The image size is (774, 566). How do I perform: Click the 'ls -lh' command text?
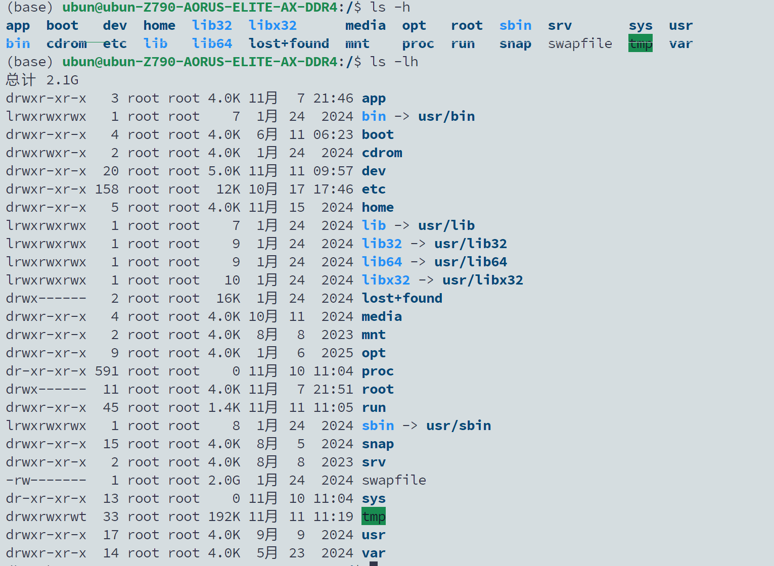point(394,62)
